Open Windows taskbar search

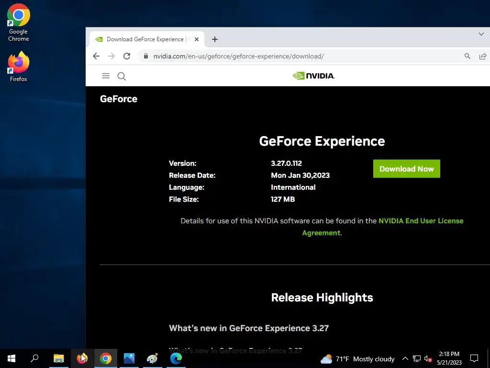34,358
